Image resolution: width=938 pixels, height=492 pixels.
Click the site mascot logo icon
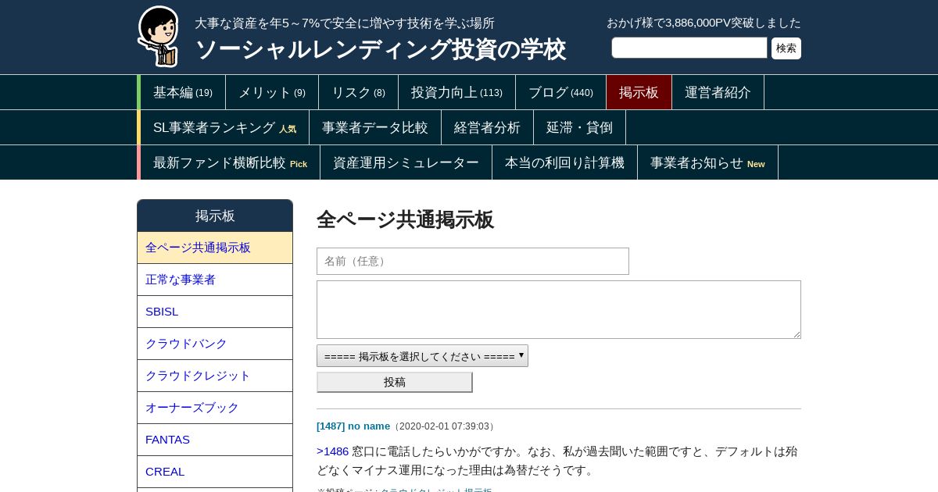pyautogui.click(x=159, y=37)
